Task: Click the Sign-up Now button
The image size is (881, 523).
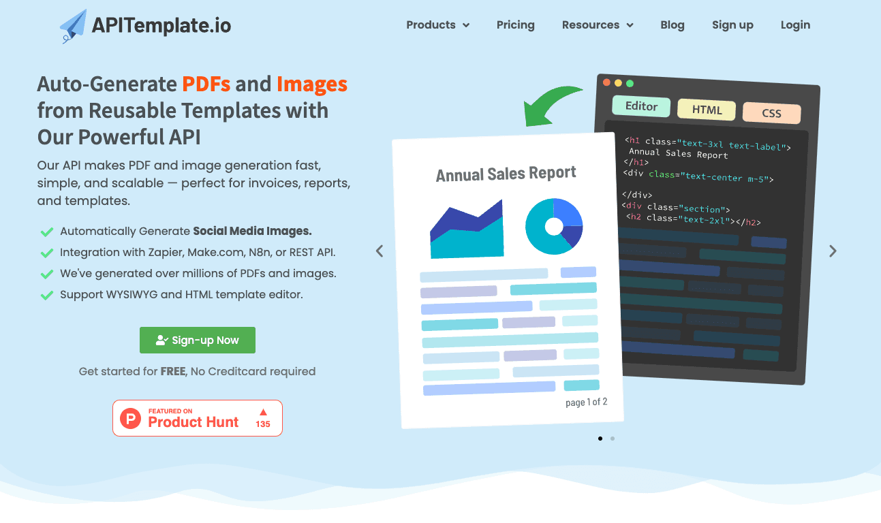Action: [x=198, y=340]
